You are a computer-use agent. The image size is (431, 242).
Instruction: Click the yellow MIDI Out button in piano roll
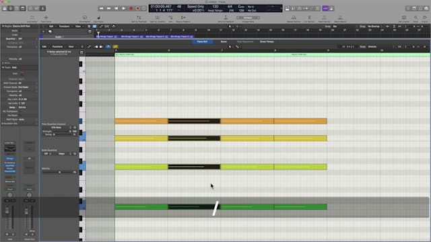[115, 46]
